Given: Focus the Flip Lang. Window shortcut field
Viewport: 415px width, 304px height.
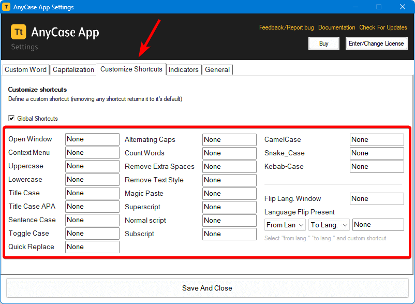Looking at the screenshot, I should [377, 199].
